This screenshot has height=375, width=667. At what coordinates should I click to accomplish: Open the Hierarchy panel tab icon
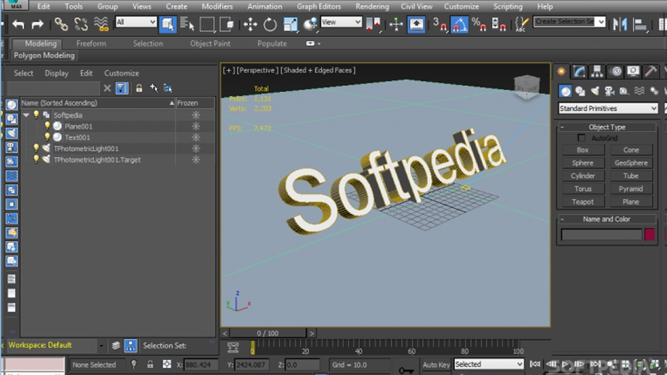click(x=597, y=72)
